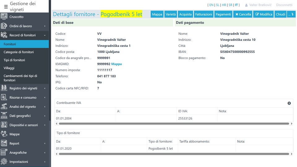This screenshot has width=297, height=167.
Task: Click the Analisi del vigneto icon
Action: point(4,106)
